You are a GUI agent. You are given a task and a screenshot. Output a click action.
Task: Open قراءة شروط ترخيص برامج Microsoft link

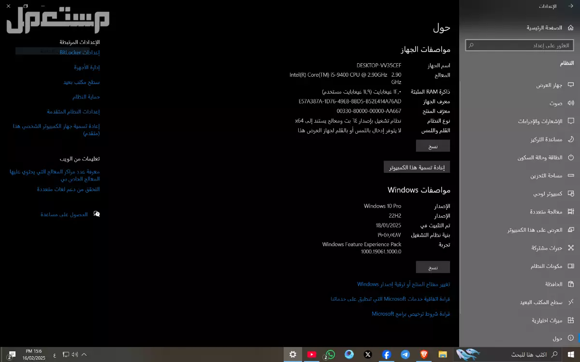tap(411, 314)
